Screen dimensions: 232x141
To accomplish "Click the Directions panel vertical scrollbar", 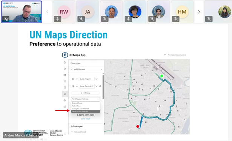I will pyautogui.click(x=103, y=87).
